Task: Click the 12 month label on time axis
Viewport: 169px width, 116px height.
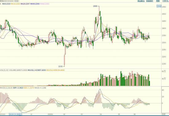Action: [x=31, y=114]
